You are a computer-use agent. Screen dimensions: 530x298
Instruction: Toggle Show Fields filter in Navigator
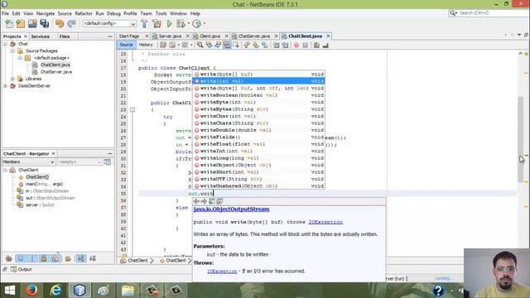click(21, 259)
